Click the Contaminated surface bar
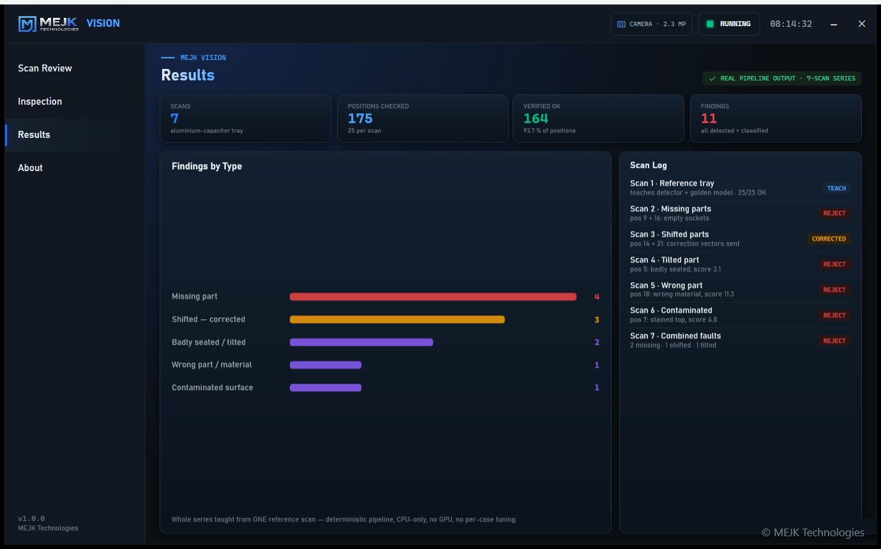 pos(326,387)
